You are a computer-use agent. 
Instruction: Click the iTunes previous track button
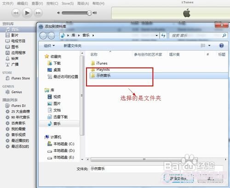[16, 13]
